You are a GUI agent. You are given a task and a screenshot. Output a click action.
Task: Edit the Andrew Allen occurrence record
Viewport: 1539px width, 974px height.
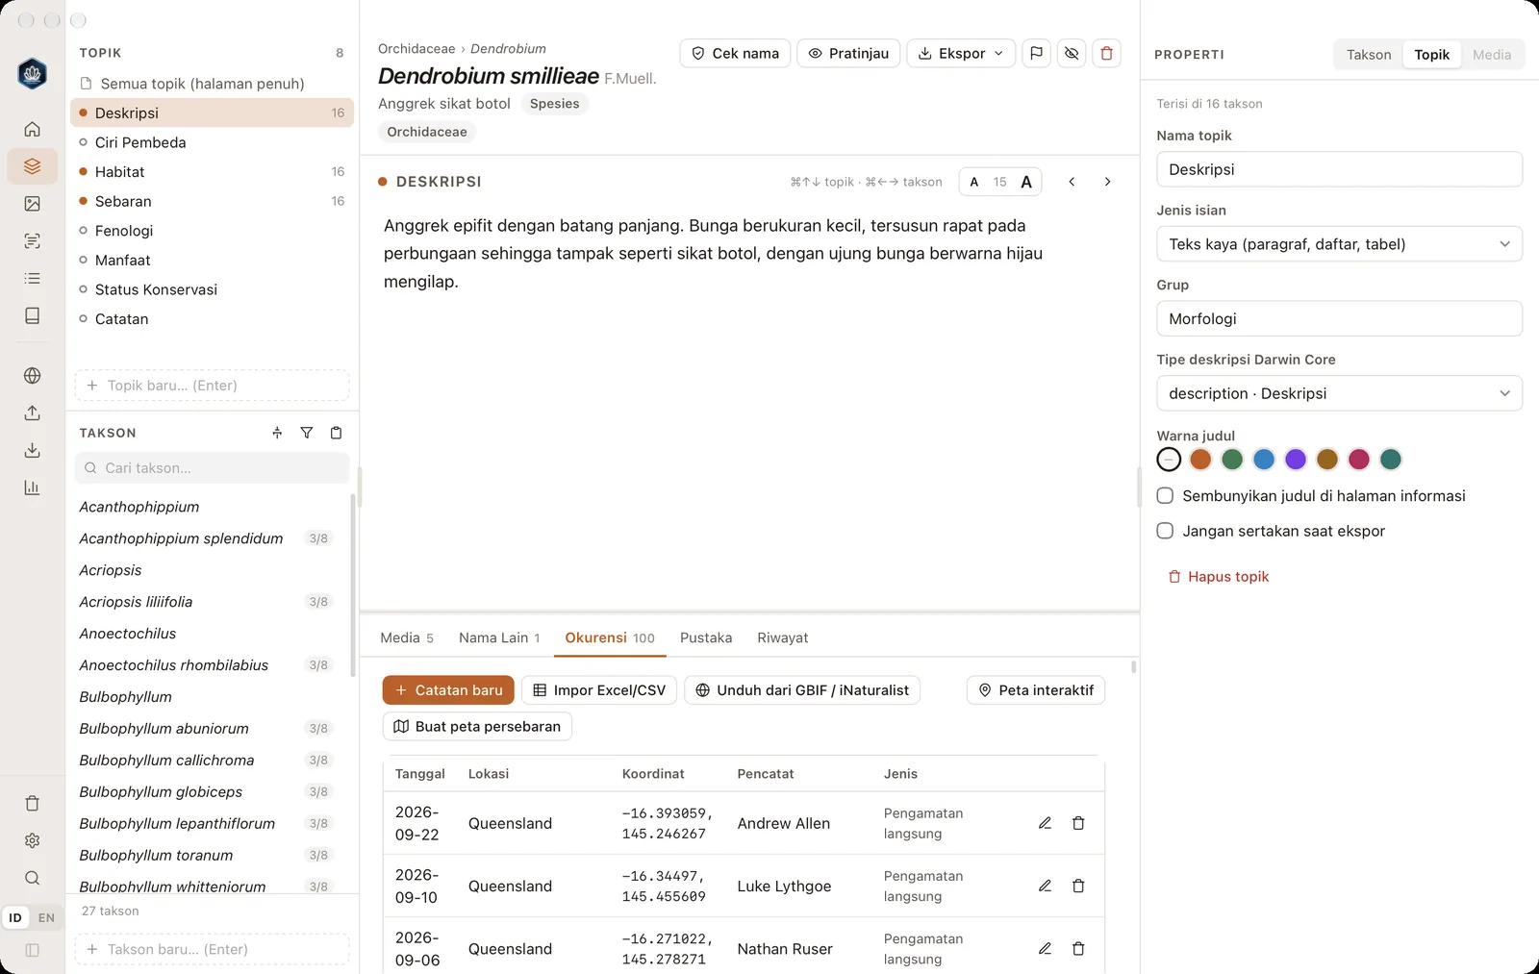pos(1045,823)
